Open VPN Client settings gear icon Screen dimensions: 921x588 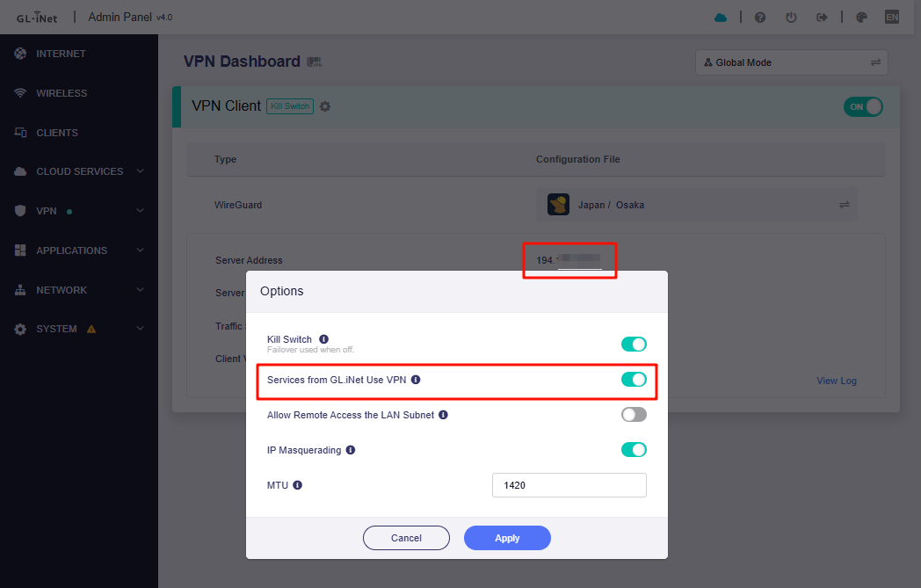click(325, 106)
